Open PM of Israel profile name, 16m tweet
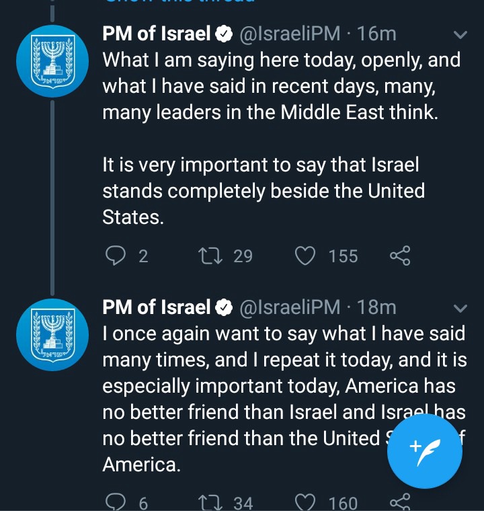This screenshot has width=484, height=511. click(x=157, y=34)
